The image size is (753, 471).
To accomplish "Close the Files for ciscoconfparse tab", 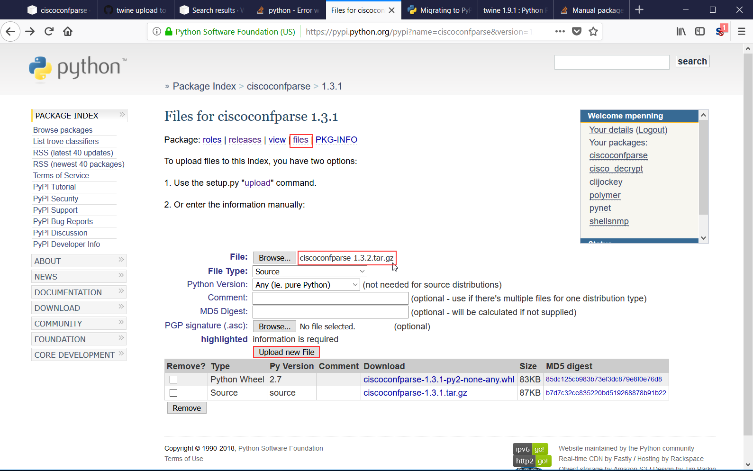I will [x=391, y=10].
